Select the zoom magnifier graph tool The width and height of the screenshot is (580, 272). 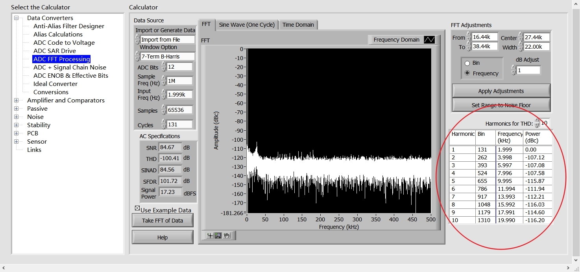tap(218, 235)
